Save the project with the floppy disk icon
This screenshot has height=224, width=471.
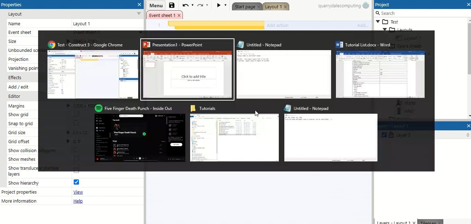[172, 5]
